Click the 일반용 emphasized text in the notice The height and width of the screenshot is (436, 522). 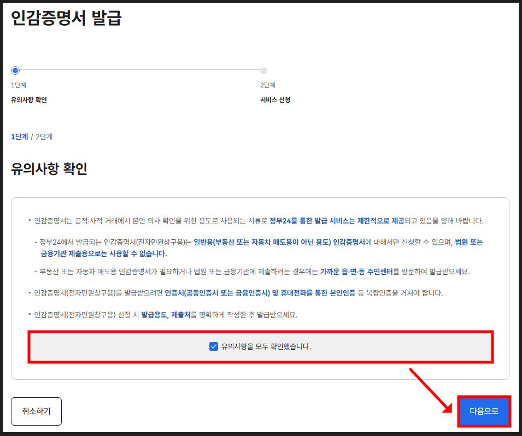point(202,242)
